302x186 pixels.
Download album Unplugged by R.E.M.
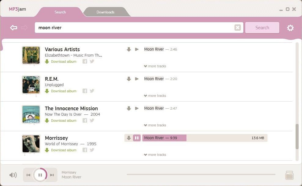point(61,91)
